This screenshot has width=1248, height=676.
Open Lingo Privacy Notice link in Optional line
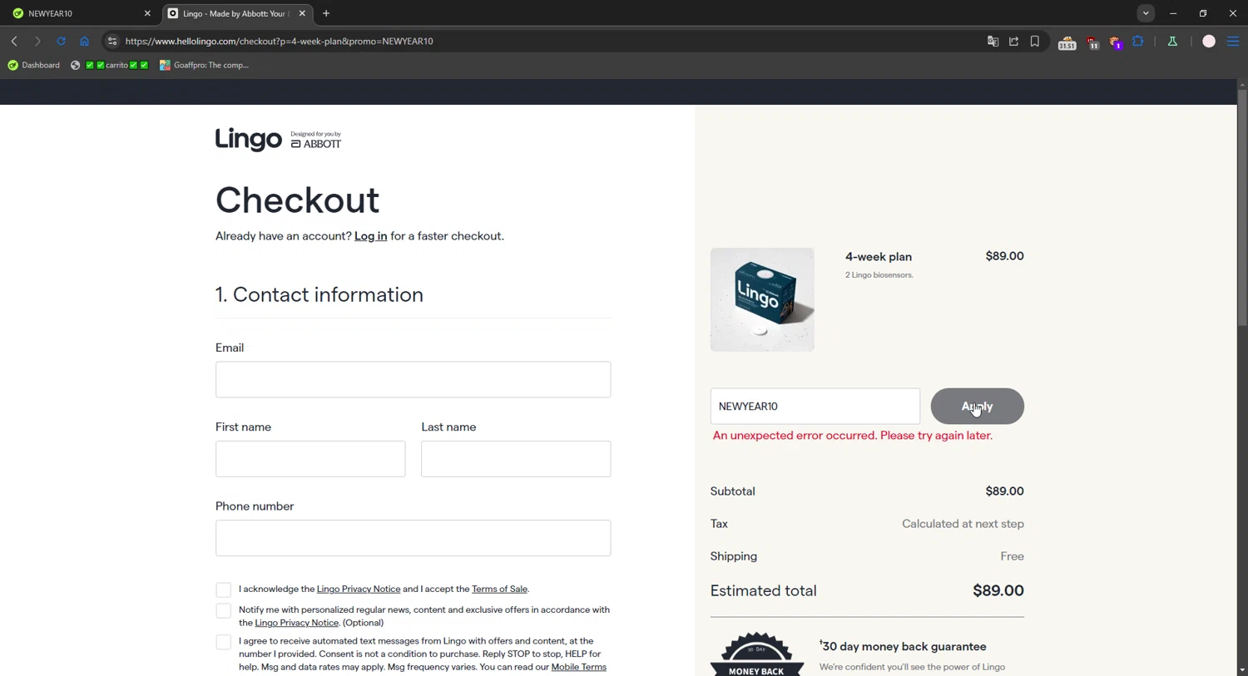click(297, 623)
